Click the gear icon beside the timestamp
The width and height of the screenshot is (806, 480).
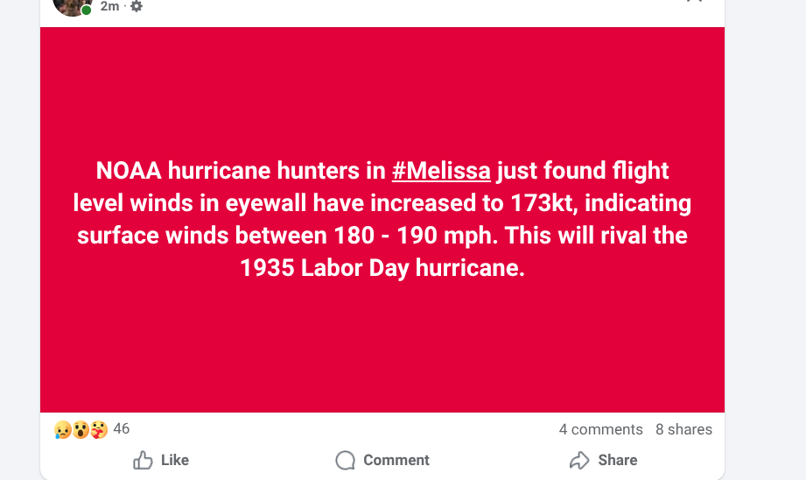136,6
